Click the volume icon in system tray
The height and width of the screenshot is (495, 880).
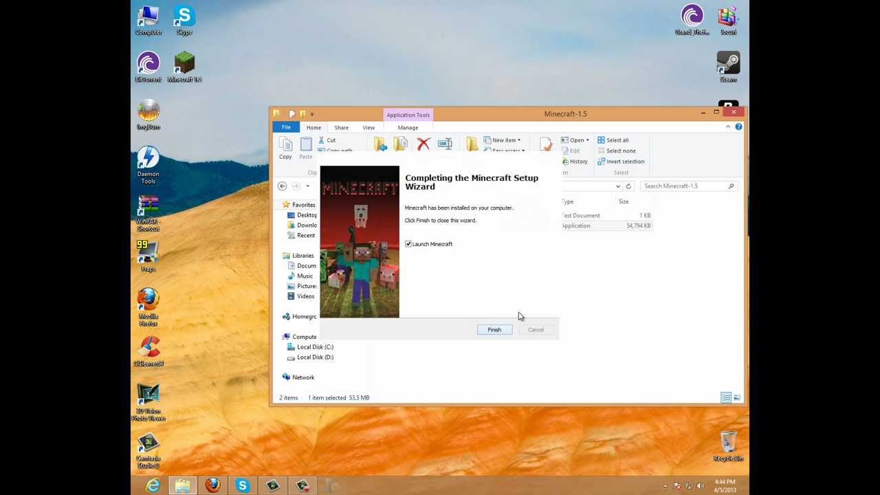coord(702,486)
